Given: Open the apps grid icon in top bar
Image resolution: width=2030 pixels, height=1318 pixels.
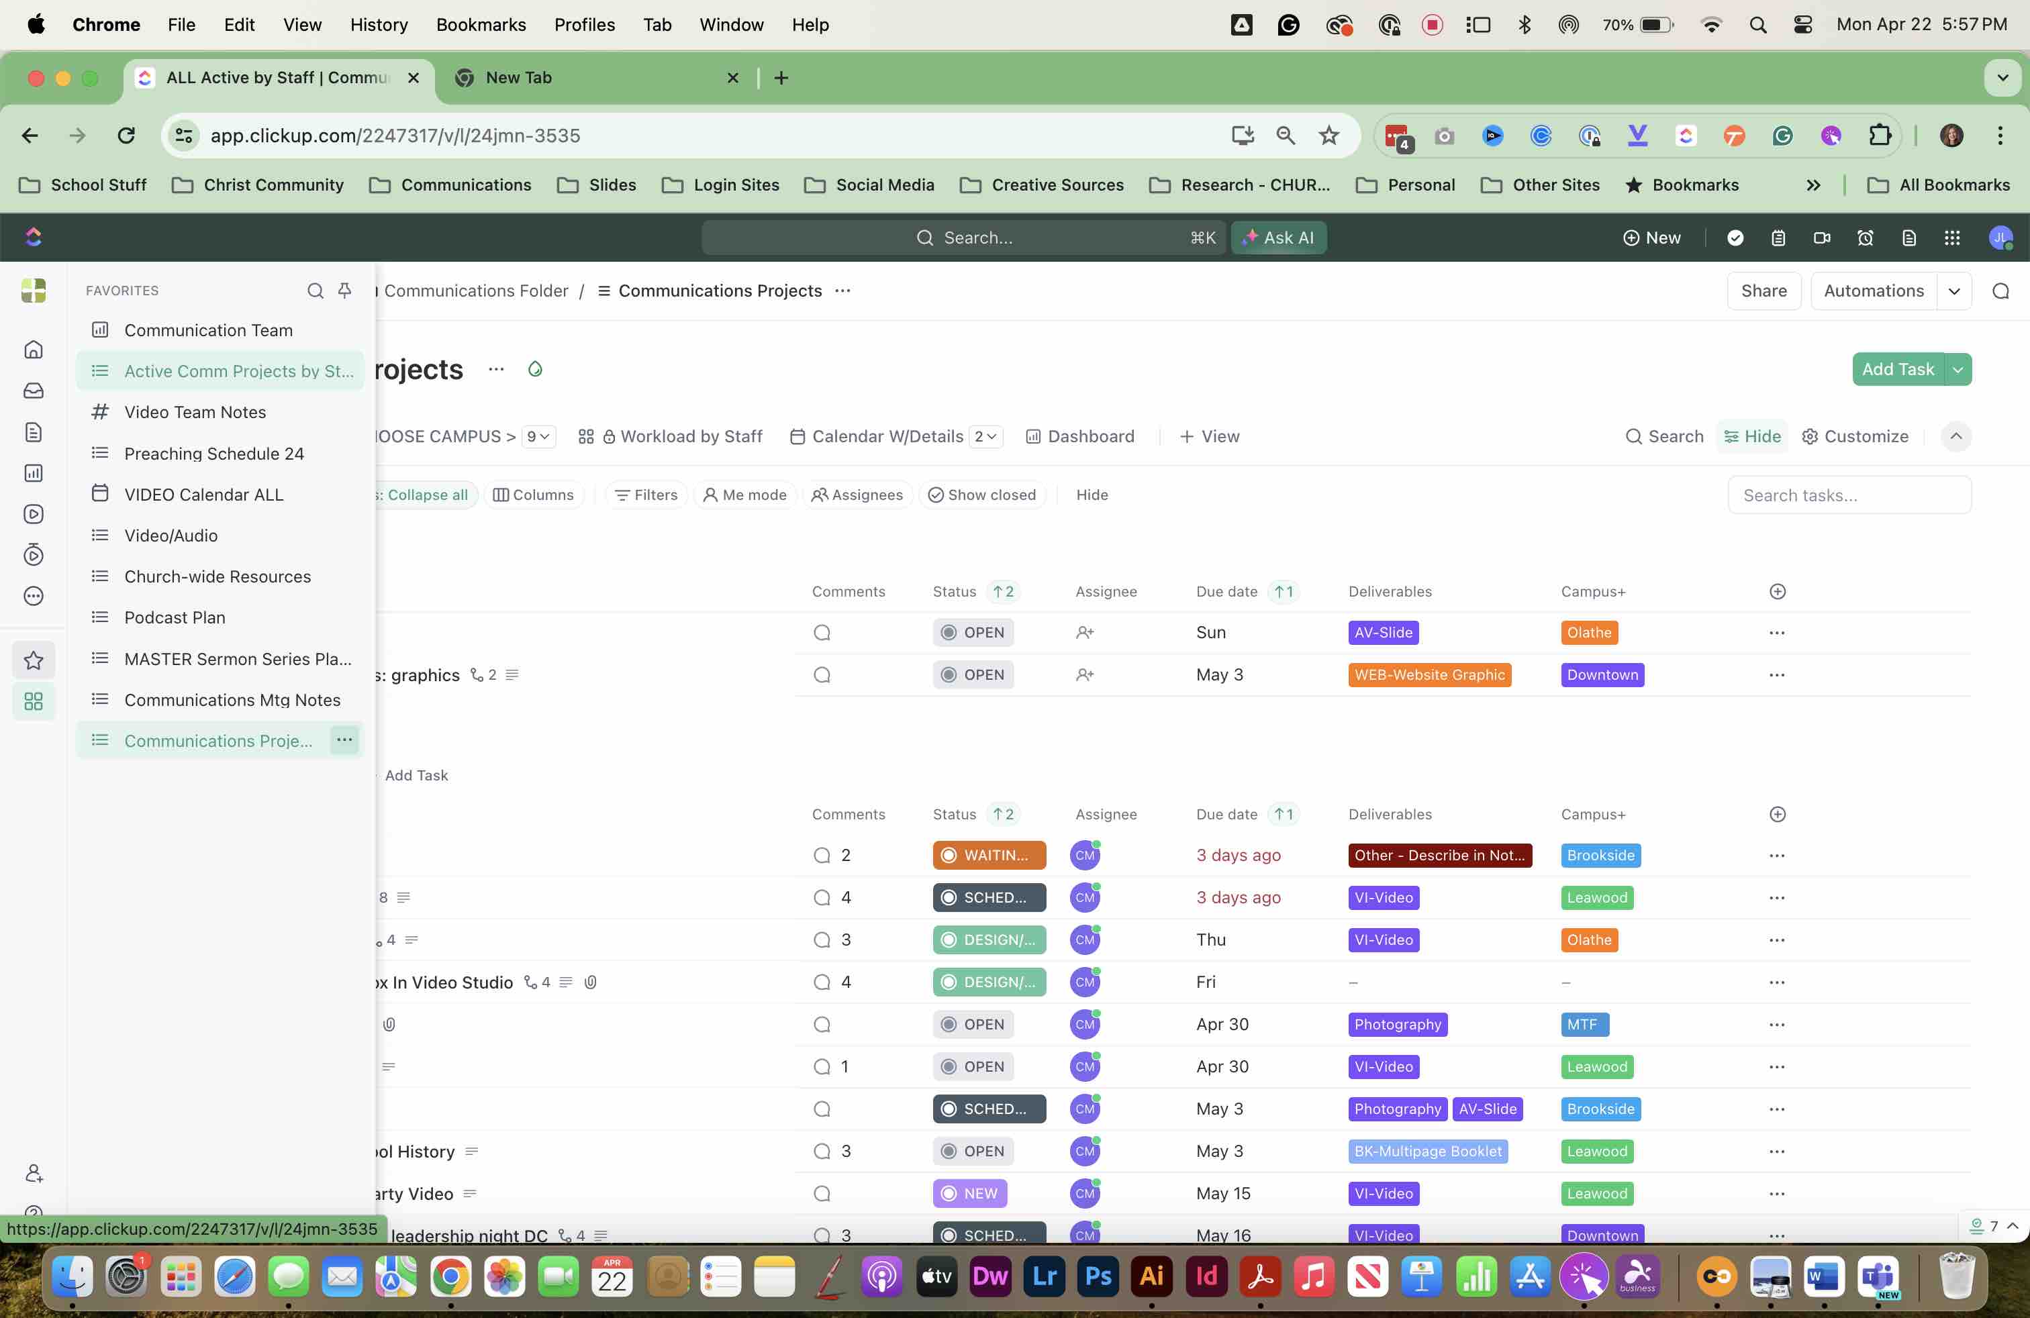Looking at the screenshot, I should click(1951, 238).
